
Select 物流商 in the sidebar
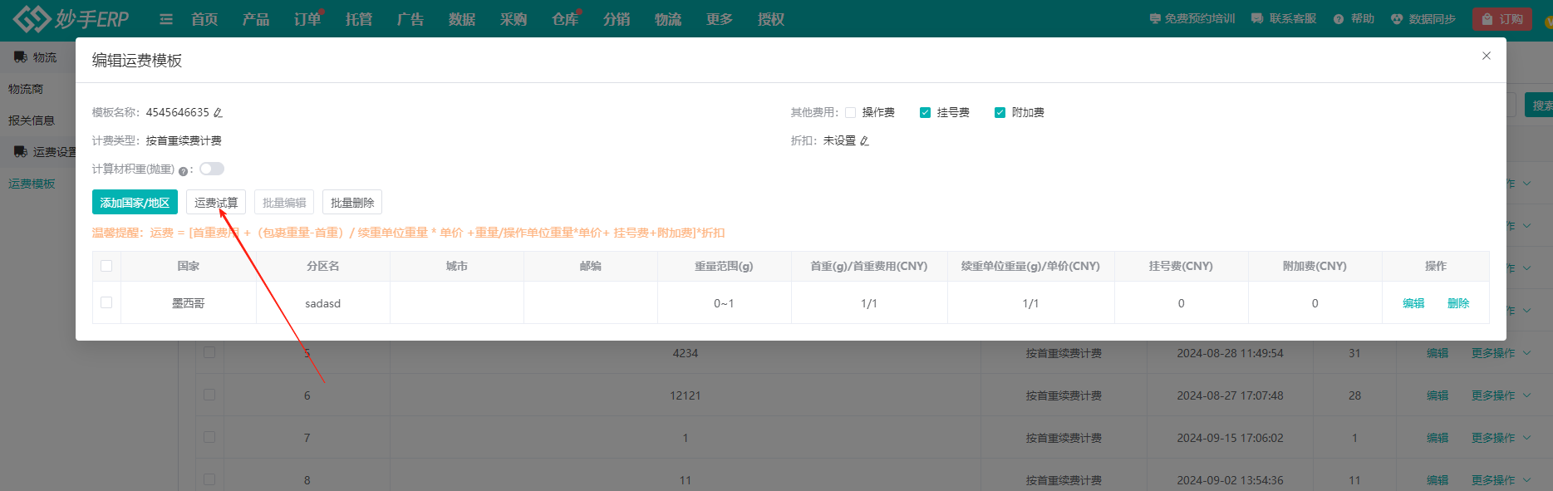click(26, 89)
